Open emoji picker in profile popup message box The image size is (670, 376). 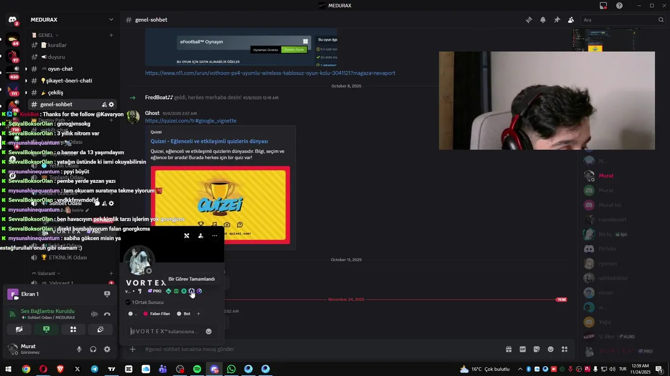pos(209,331)
